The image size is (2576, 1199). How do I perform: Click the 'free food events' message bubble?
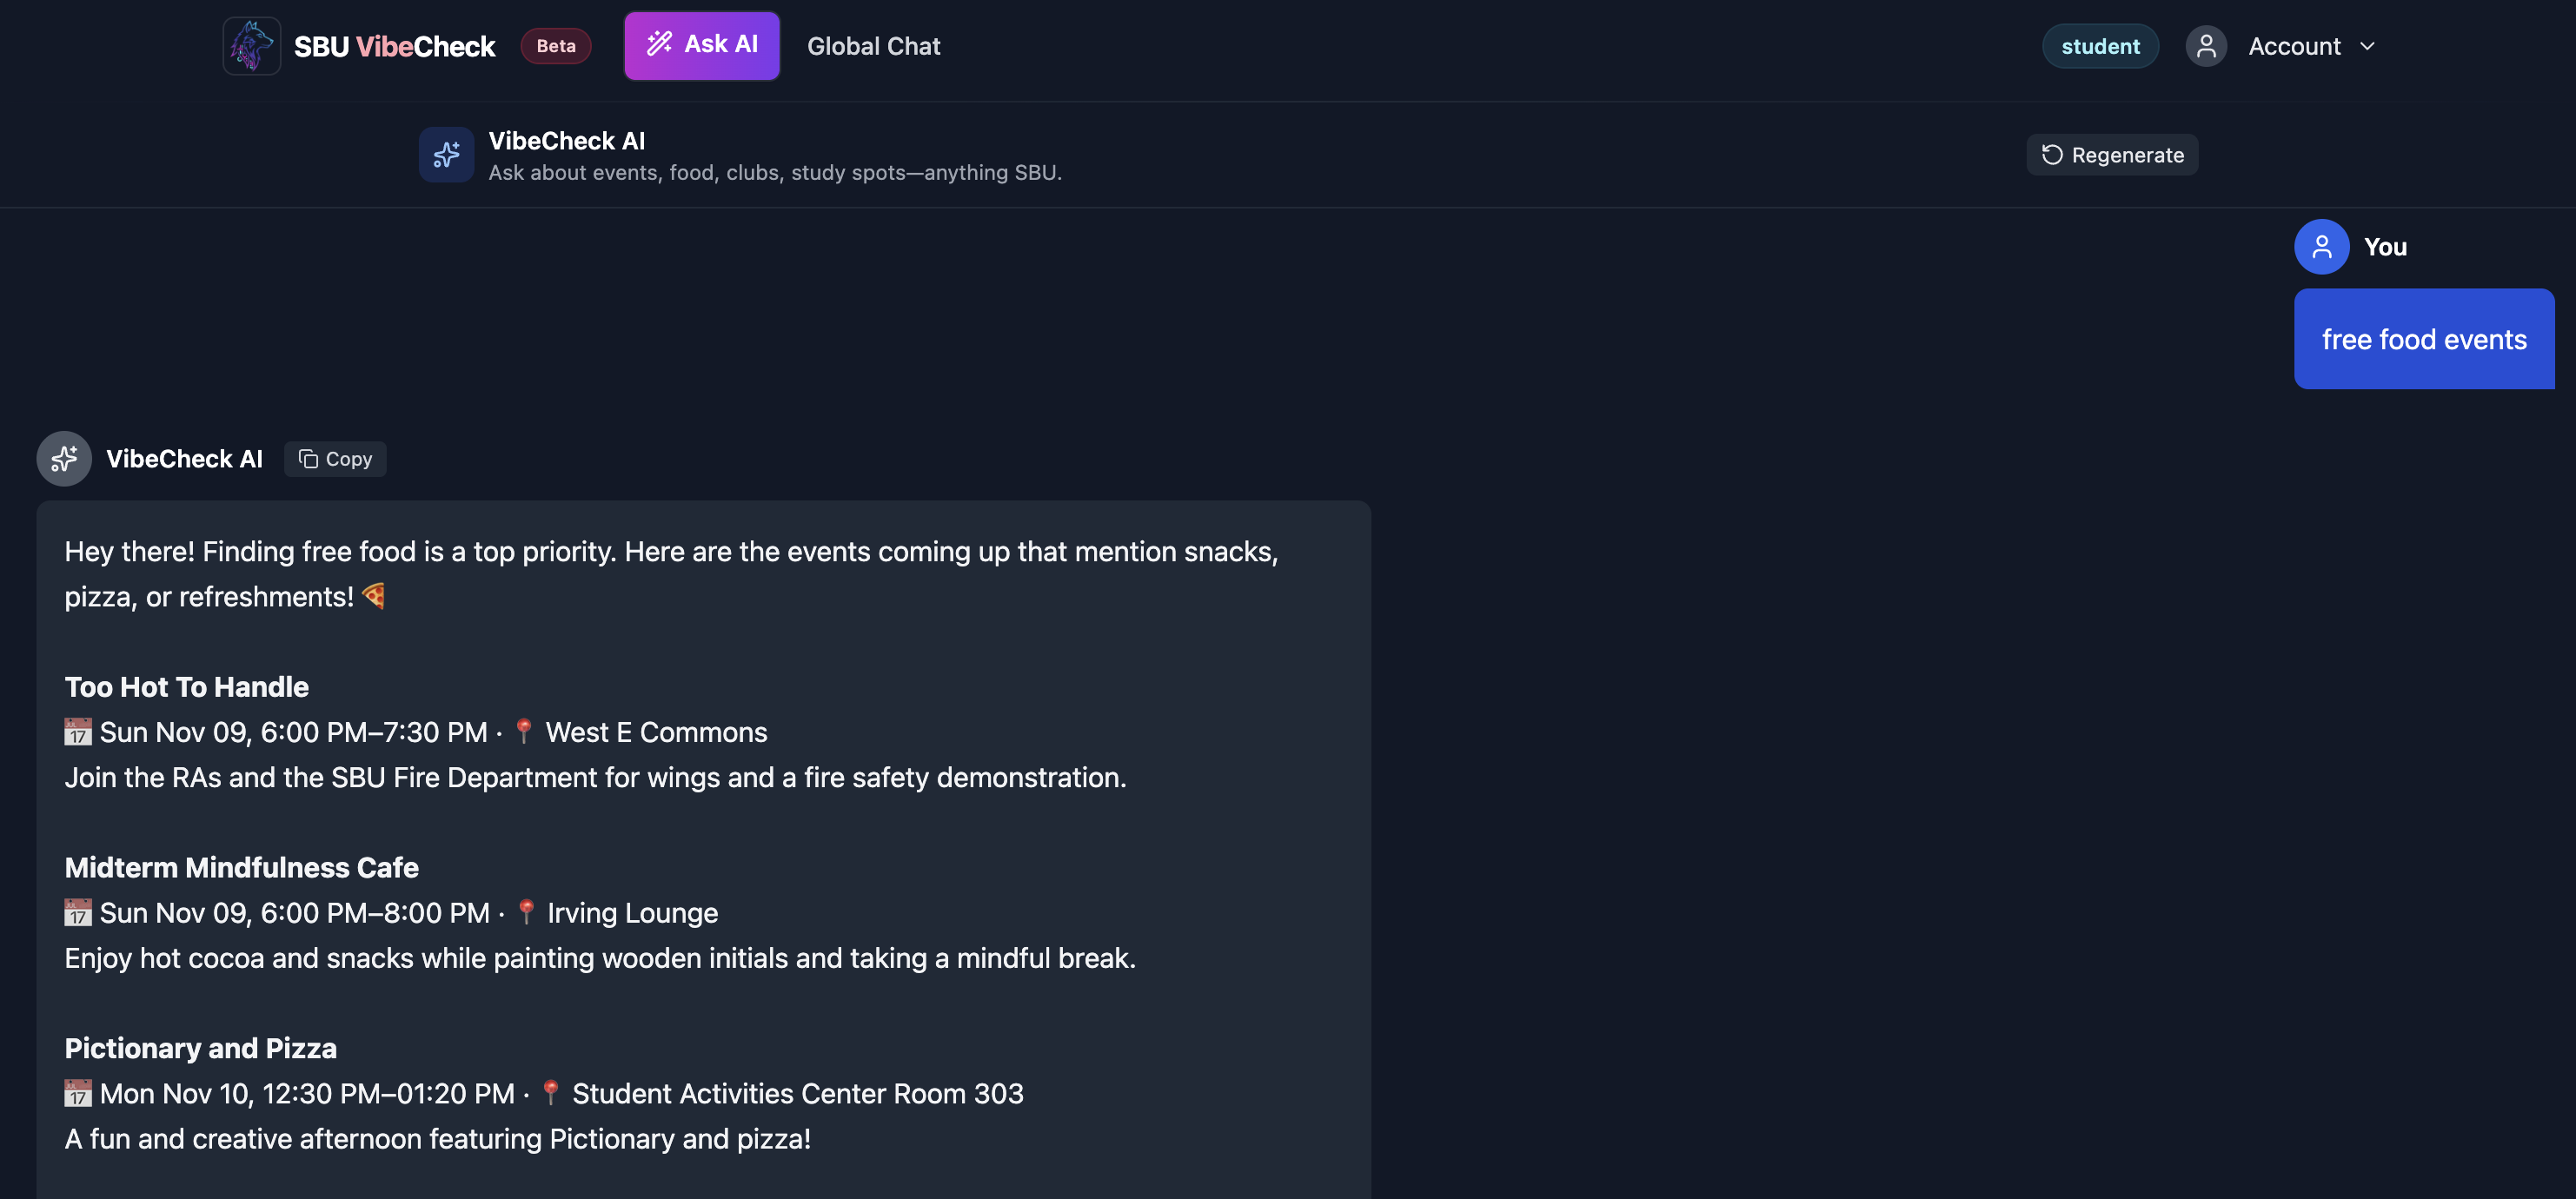(2423, 339)
